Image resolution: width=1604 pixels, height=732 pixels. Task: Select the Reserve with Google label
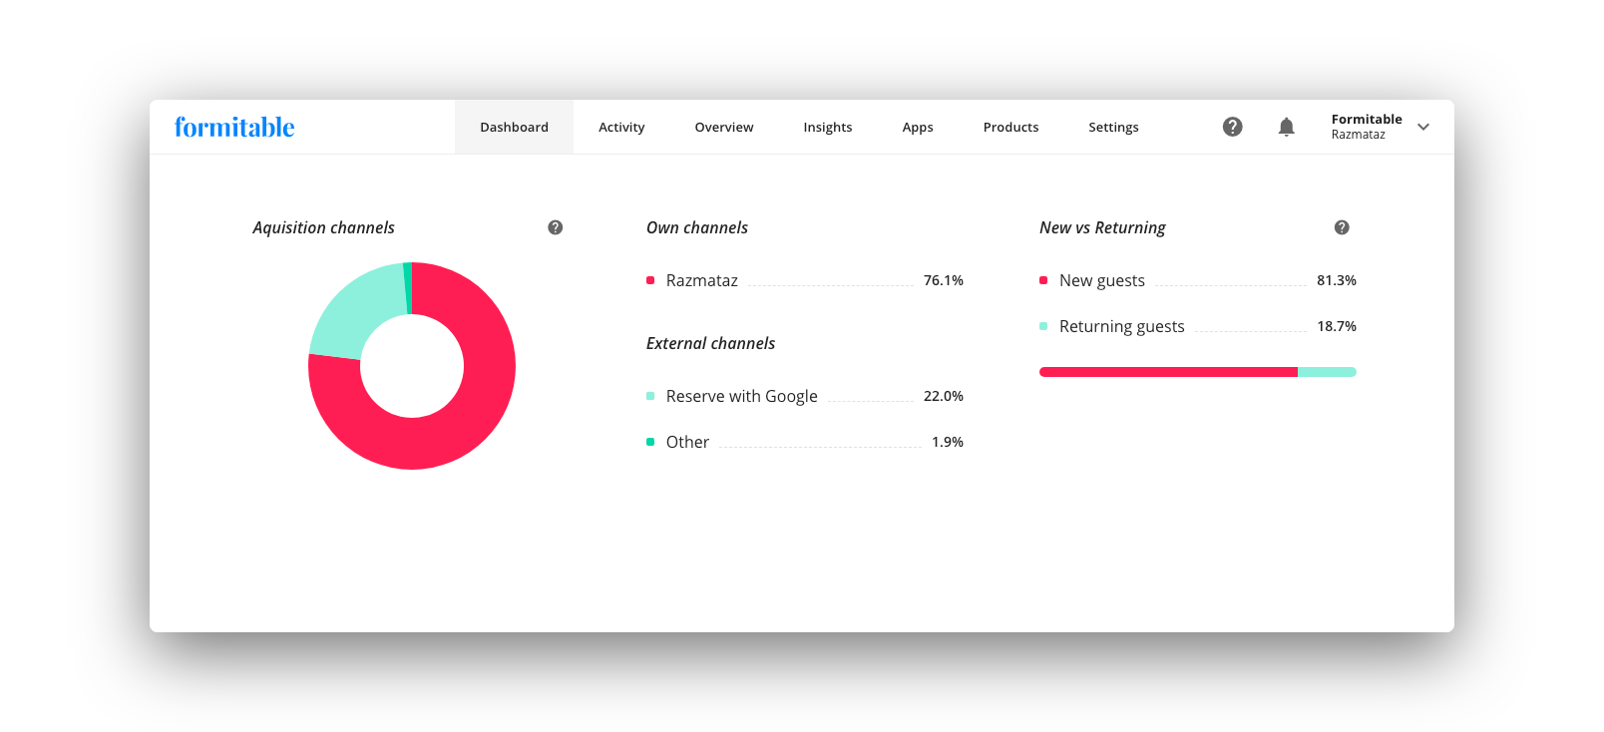coord(742,396)
